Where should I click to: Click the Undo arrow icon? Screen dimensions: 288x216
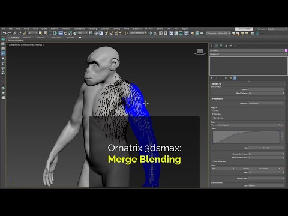click(4, 33)
